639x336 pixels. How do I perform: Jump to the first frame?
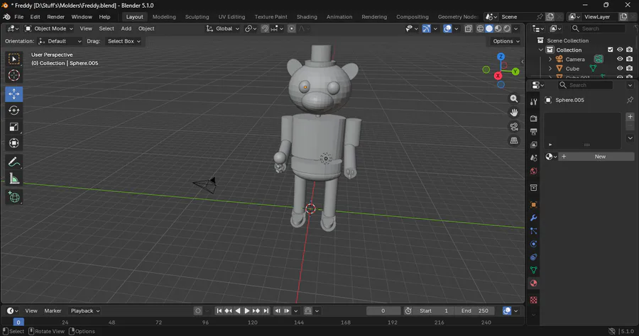pyautogui.click(x=219, y=310)
